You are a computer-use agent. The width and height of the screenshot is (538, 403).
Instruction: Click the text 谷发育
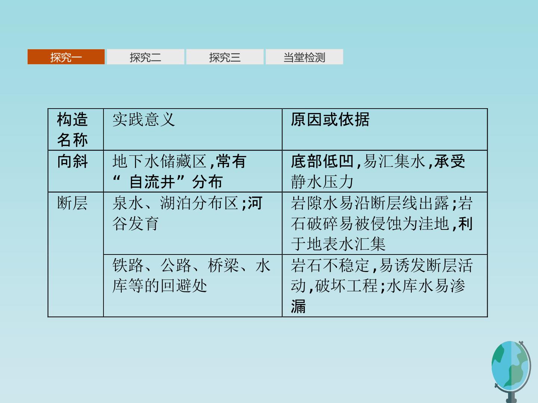[x=136, y=224]
